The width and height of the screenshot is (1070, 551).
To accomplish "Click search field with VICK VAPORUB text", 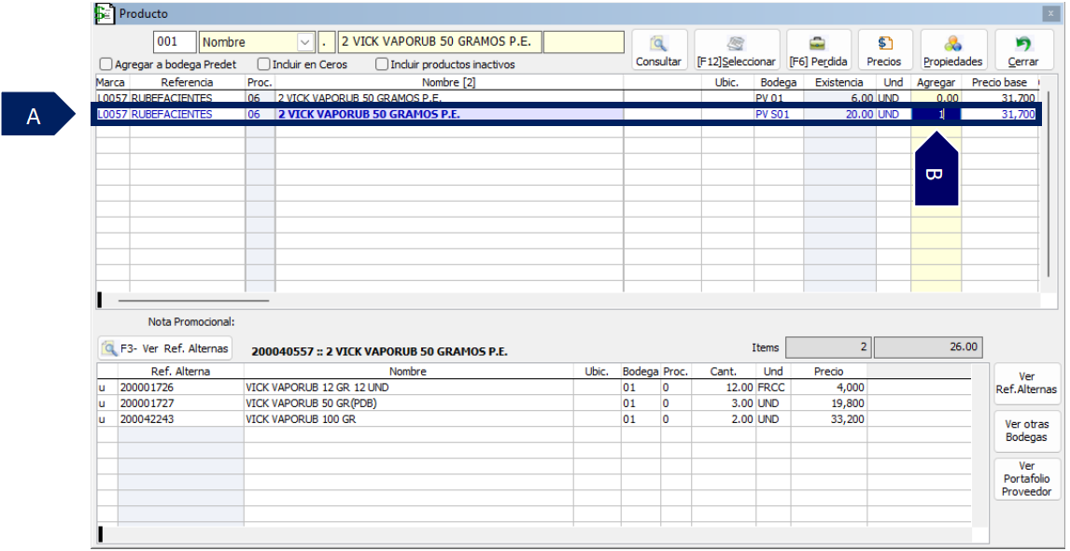I will tap(440, 42).
